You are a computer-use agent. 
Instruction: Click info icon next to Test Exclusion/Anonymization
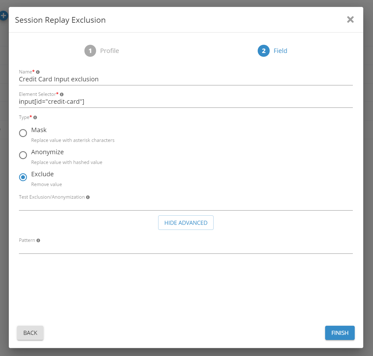(88, 197)
